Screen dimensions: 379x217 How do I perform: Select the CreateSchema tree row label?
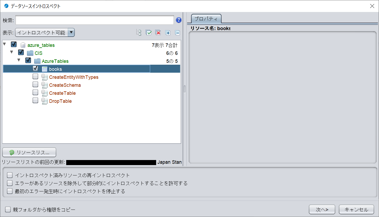(x=65, y=85)
